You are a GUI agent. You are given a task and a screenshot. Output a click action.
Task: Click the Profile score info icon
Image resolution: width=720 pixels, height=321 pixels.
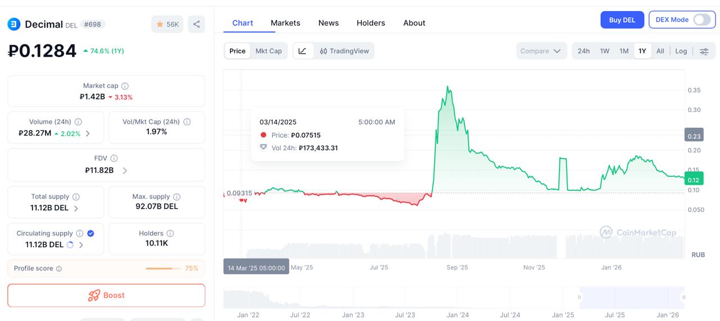click(x=59, y=269)
